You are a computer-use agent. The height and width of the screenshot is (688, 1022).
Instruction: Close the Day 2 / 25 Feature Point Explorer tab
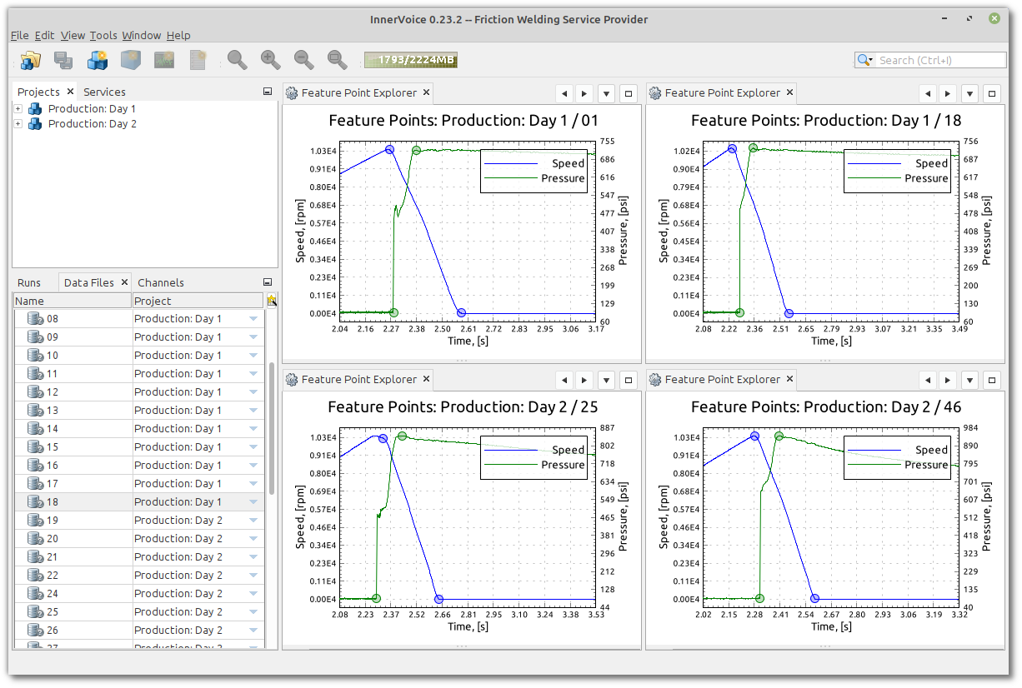point(426,379)
